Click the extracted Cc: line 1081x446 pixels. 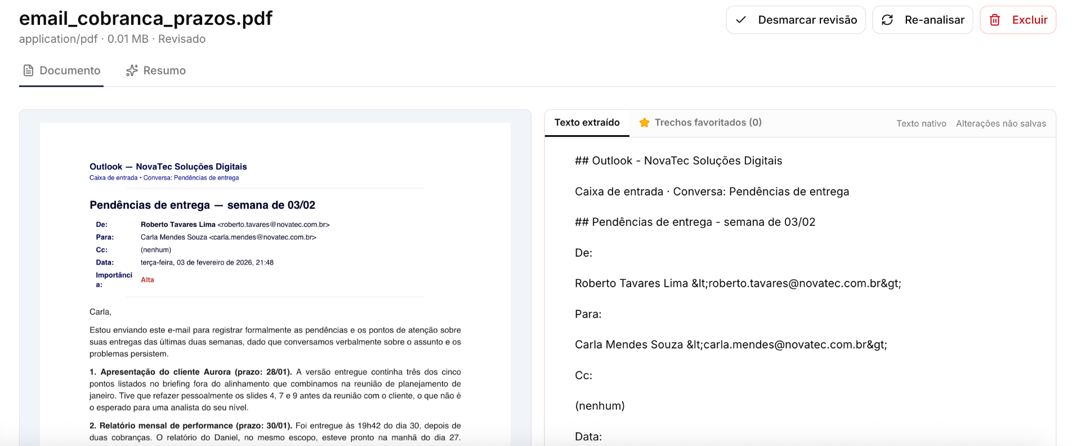pyautogui.click(x=583, y=376)
